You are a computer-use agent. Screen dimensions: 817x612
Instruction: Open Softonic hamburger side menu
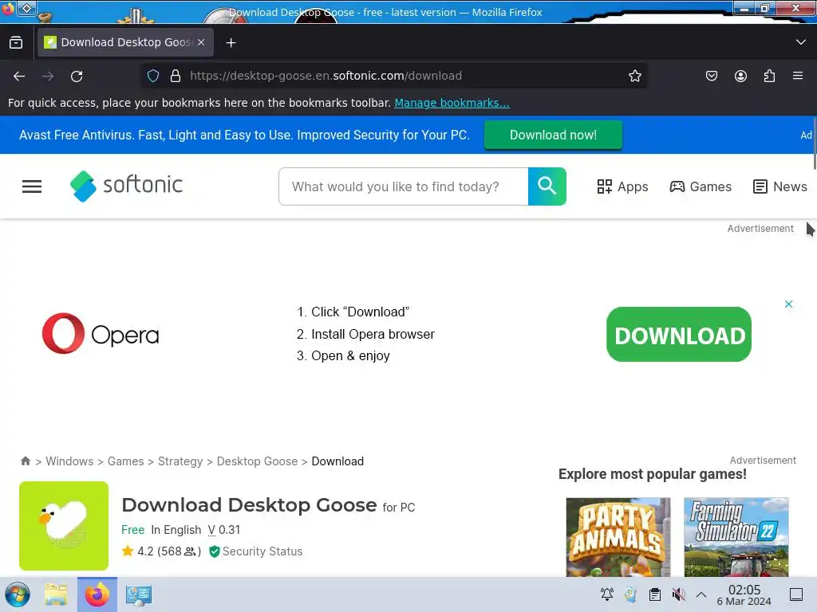32,186
